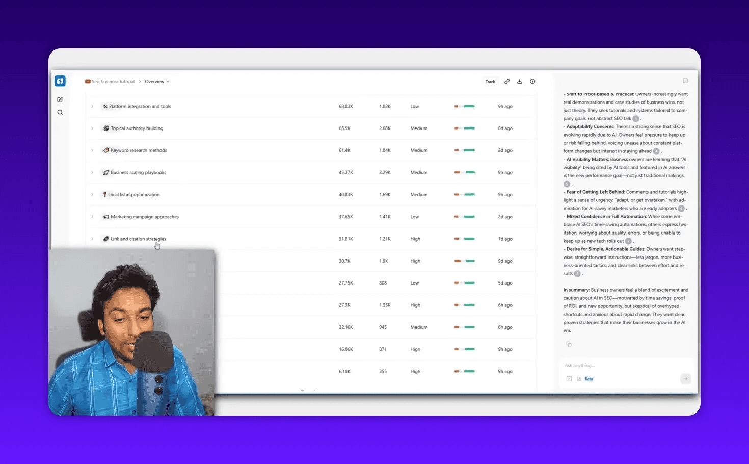Expand the Keyword research methods row
749x464 pixels.
[x=92, y=150]
